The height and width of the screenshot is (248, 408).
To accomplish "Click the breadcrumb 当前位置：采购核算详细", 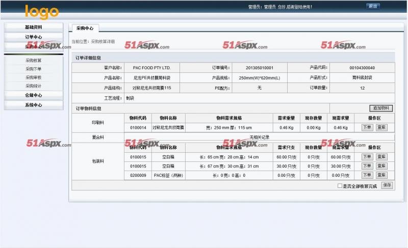I will [x=93, y=42].
